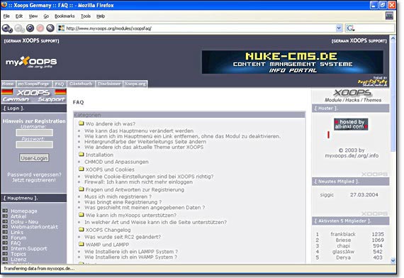Open 'Muss ich mich registrieren ?' FAQ

tap(118, 196)
